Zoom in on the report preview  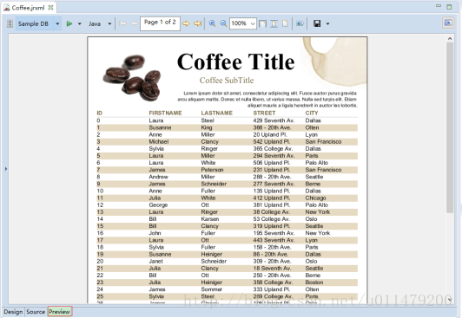[212, 23]
